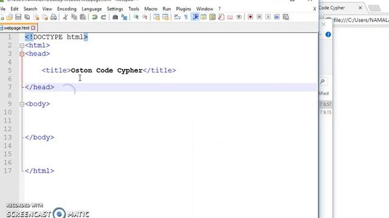Open Find using the binoculars icon
The height and width of the screenshot is (218, 389).
click(x=115, y=17)
